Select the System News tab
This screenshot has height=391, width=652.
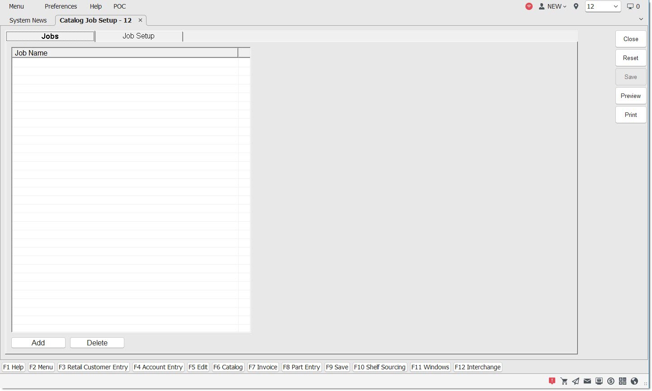[x=28, y=20]
